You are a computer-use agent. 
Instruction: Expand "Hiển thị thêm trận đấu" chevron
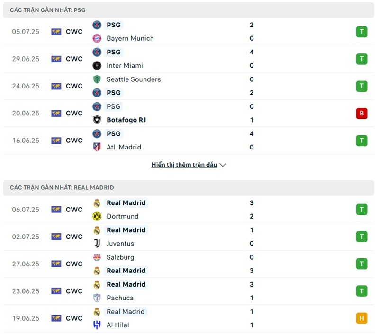223,165
